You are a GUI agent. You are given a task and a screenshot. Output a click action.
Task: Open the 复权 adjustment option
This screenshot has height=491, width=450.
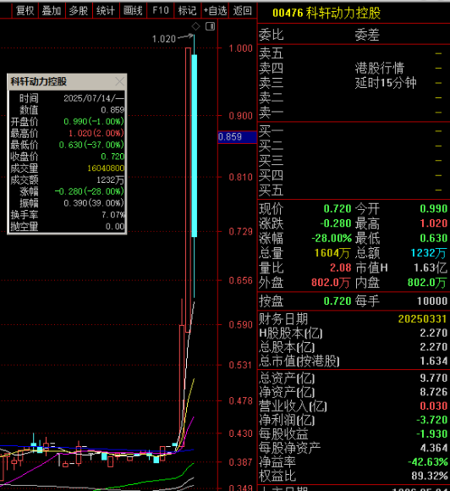point(25,11)
